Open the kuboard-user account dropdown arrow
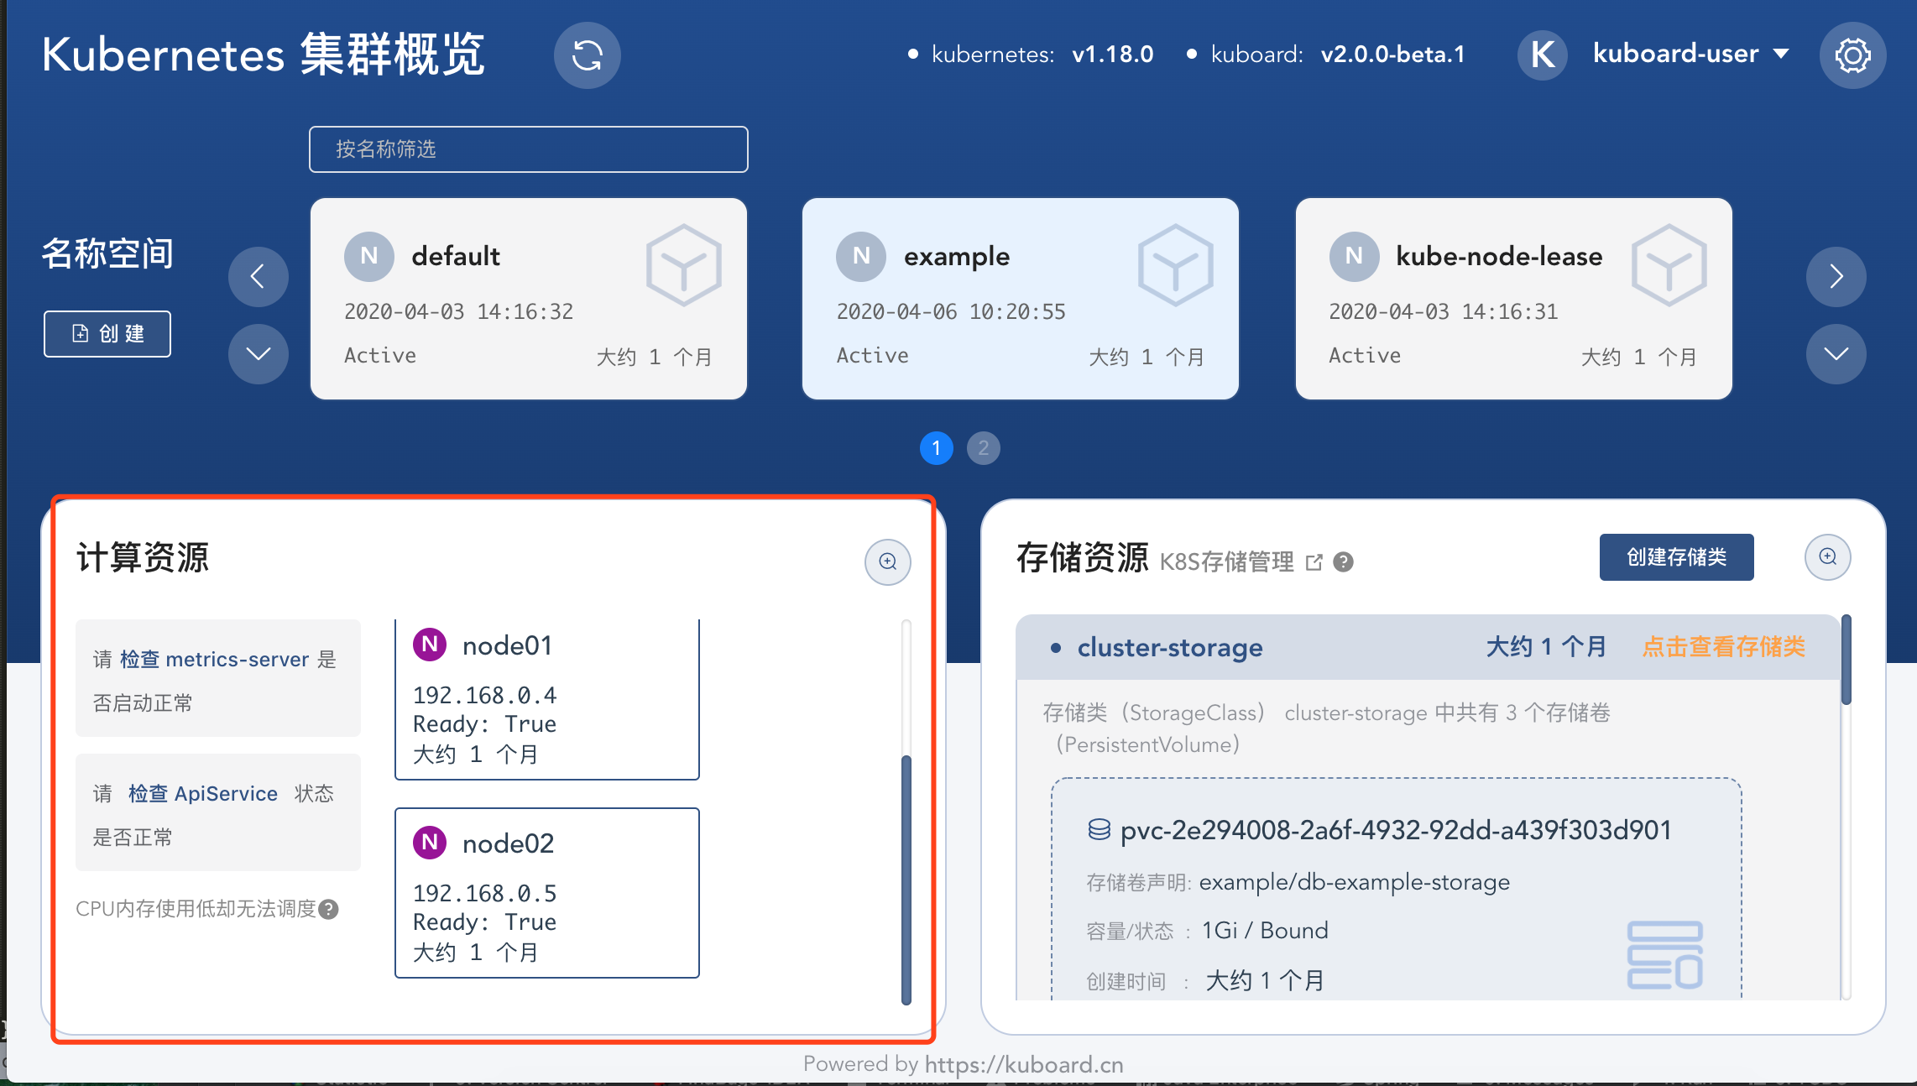Screen dimensions: 1917x1086 (x=1780, y=55)
